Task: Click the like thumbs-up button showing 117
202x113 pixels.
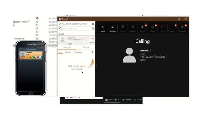Action: 109,100
